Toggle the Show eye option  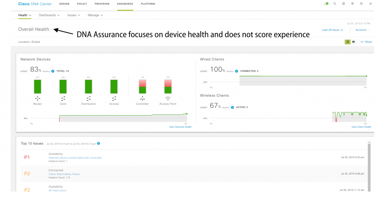pyautogui.click(x=366, y=42)
